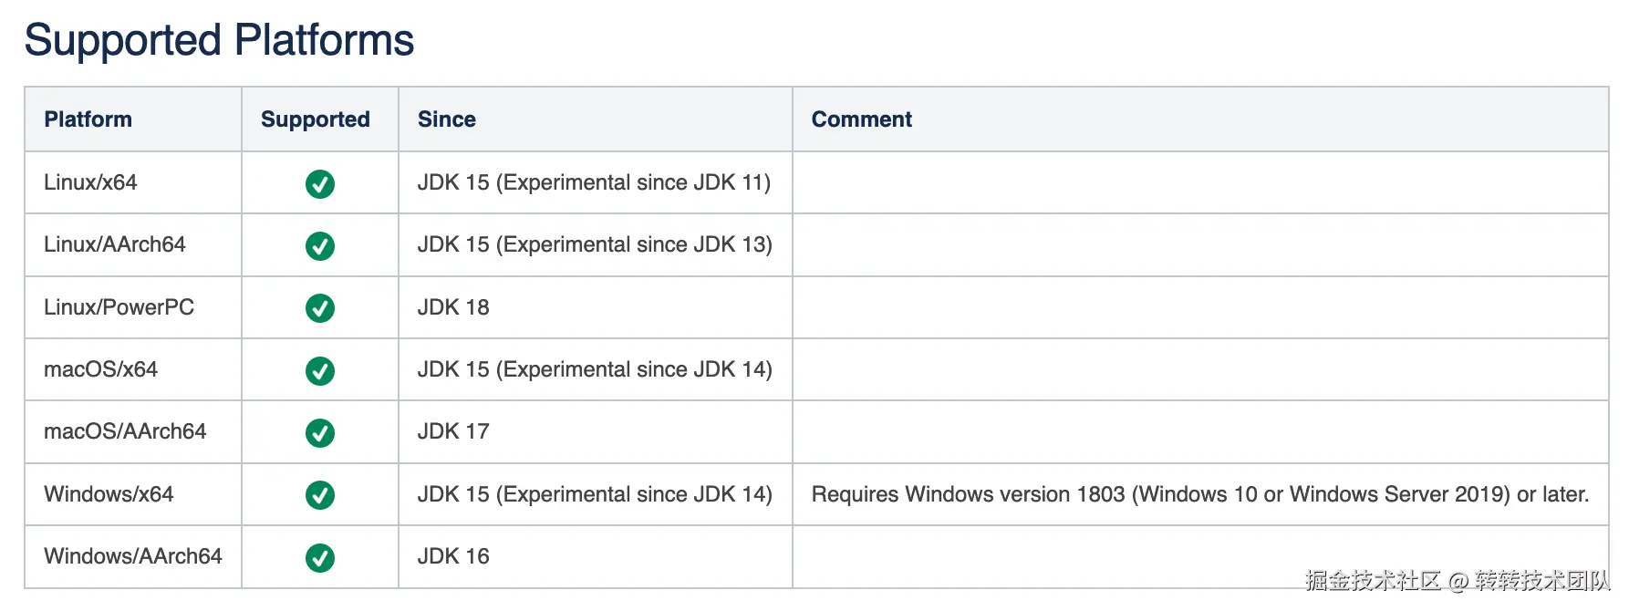Select the Platform column header

(88, 119)
